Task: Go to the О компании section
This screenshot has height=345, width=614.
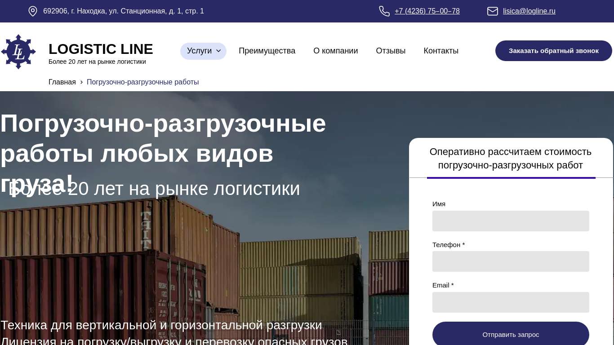Action: [x=335, y=51]
